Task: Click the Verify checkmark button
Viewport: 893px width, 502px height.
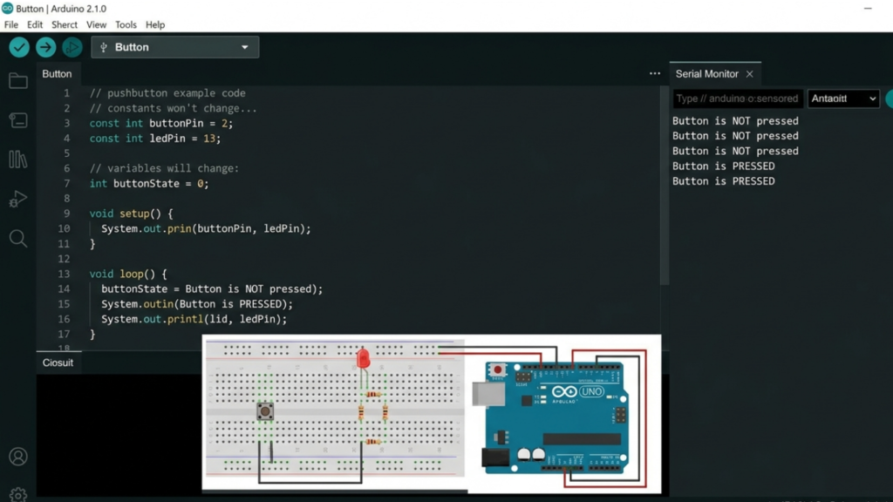Action: point(18,47)
